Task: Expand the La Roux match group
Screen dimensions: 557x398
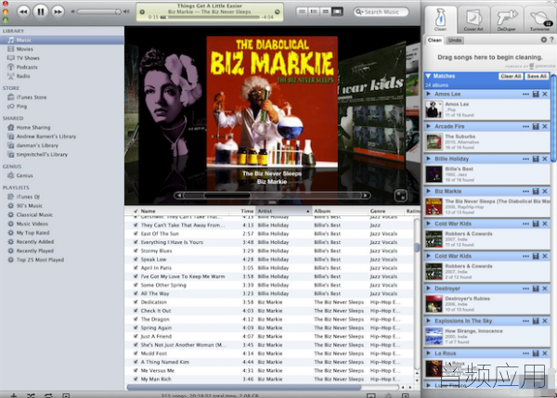Action: click(x=428, y=353)
